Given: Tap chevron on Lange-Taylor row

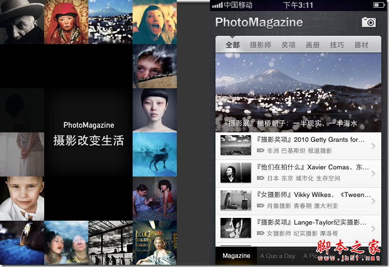Looking at the screenshot, I should pyautogui.click(x=374, y=228).
